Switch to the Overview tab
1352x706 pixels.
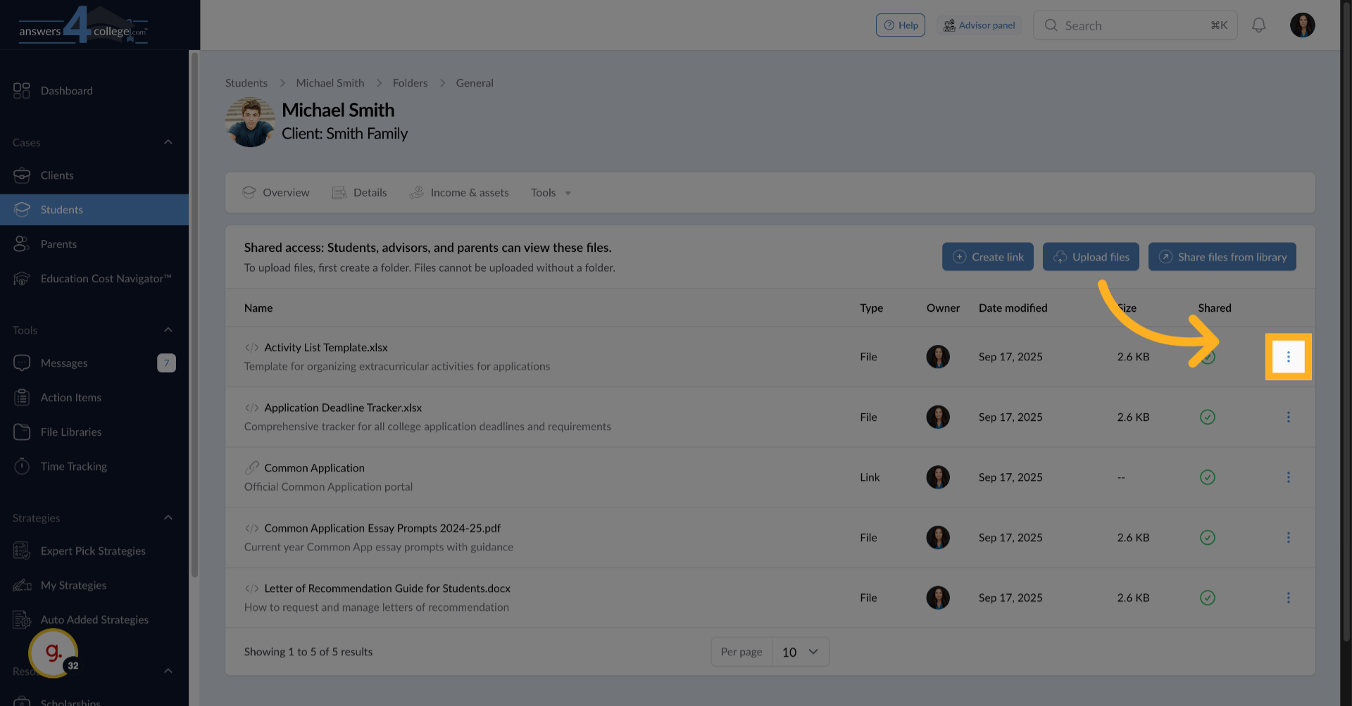click(276, 193)
